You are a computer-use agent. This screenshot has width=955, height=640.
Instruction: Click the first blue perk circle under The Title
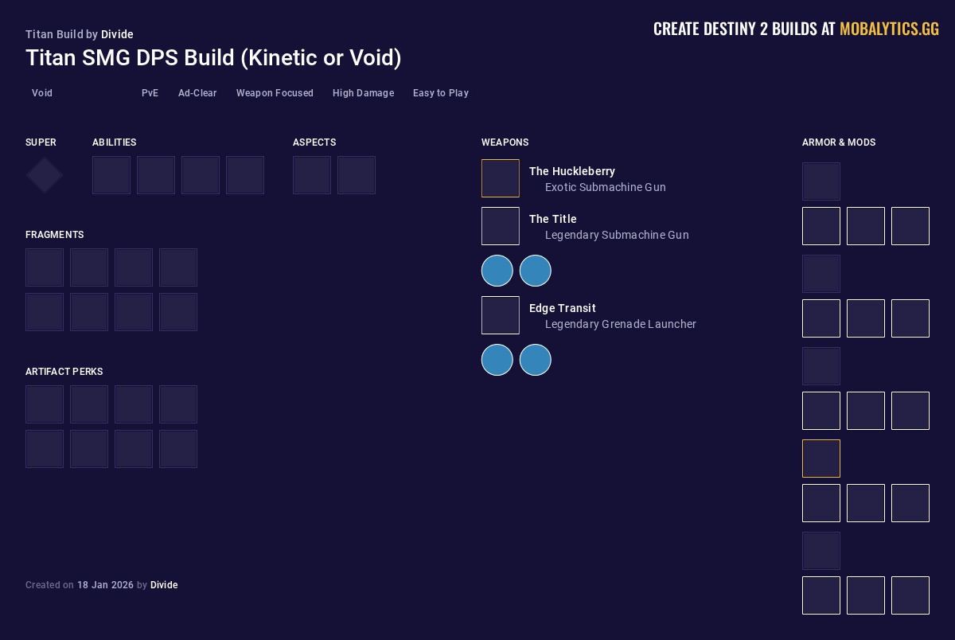point(497,271)
